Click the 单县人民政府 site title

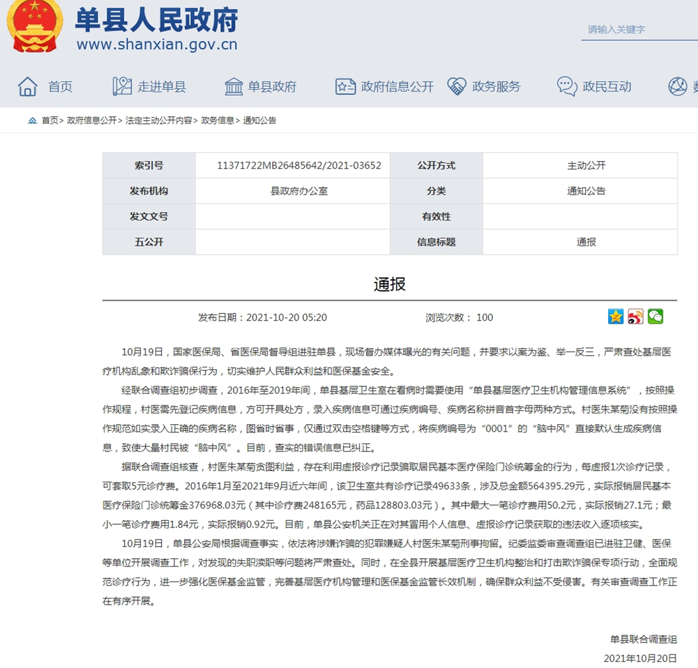tap(156, 21)
